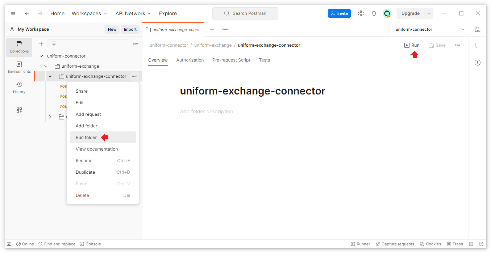Screen dimensions: 491x253
Task: Collapse the uniform-connector collection
Action: [x=41, y=56]
